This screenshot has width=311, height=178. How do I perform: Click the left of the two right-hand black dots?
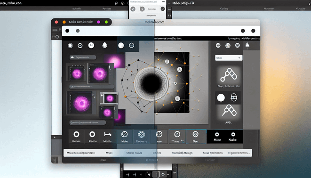(x=243, y=31)
